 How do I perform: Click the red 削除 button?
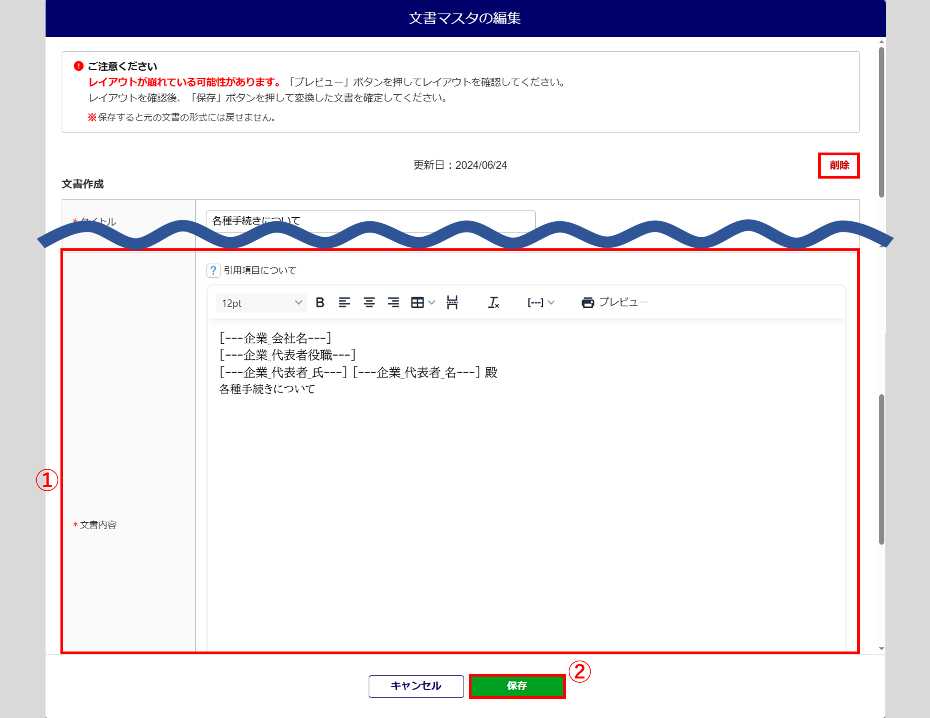coord(838,166)
